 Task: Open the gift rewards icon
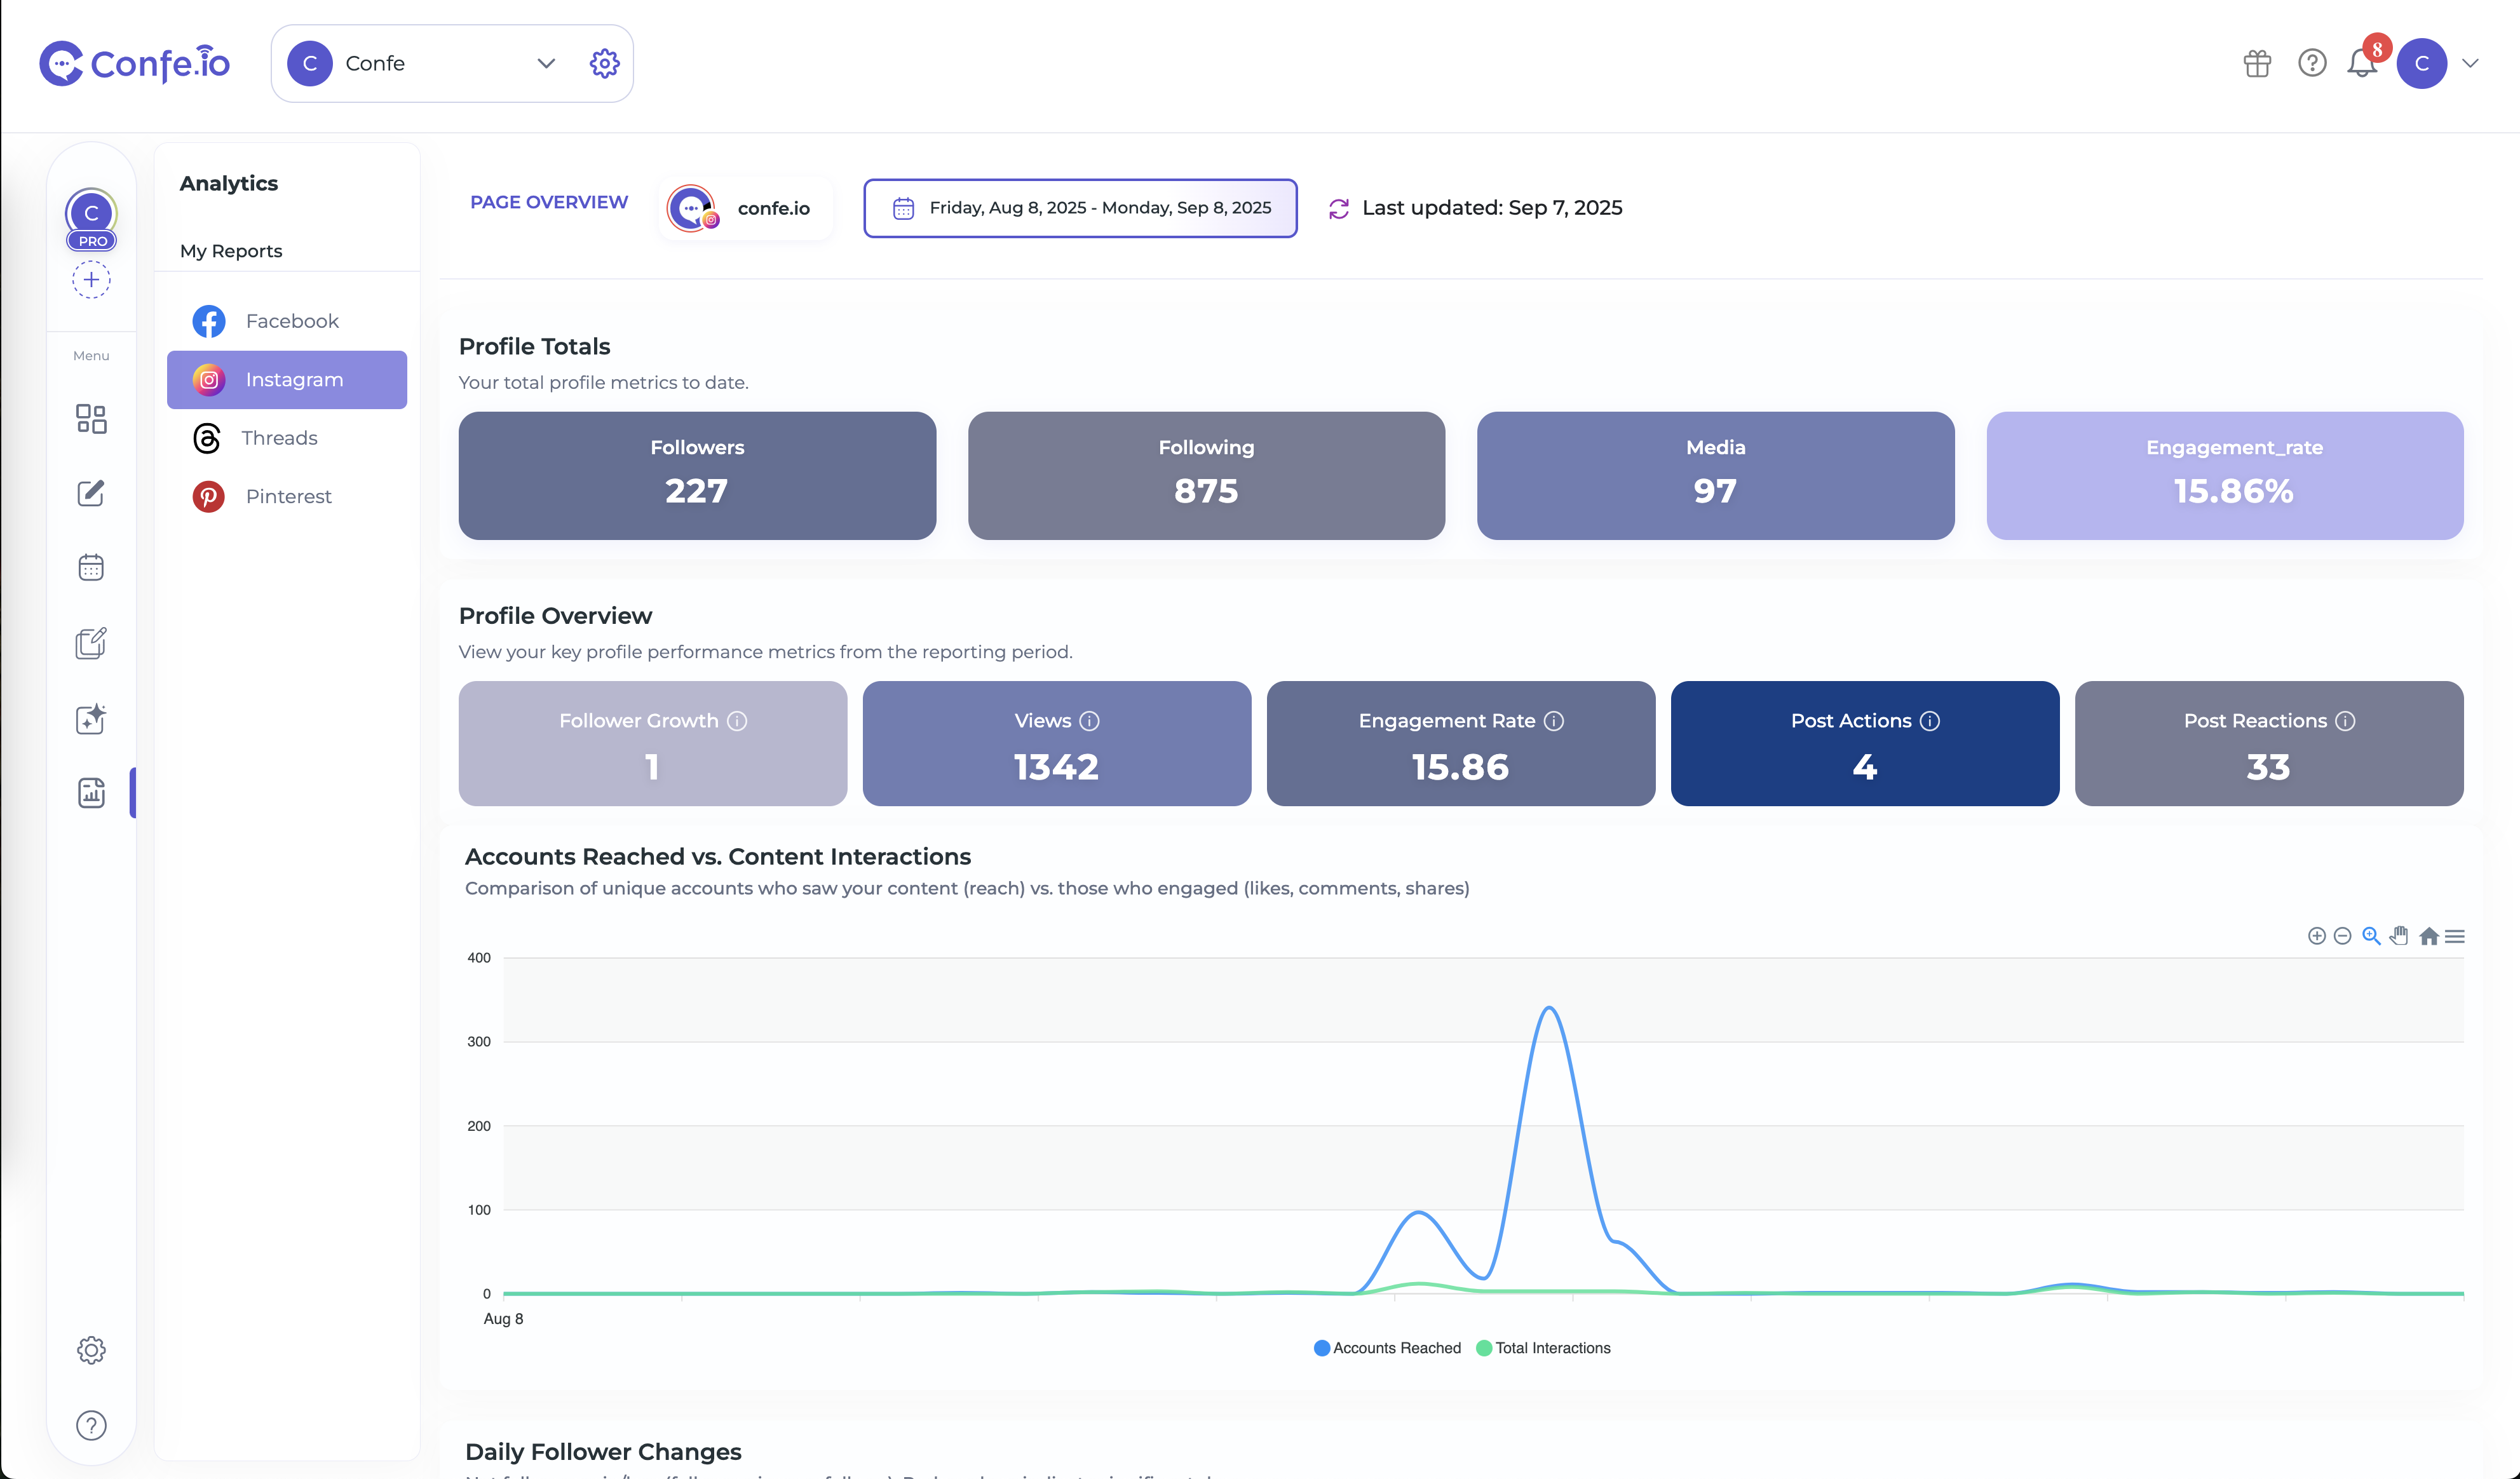2257,63
